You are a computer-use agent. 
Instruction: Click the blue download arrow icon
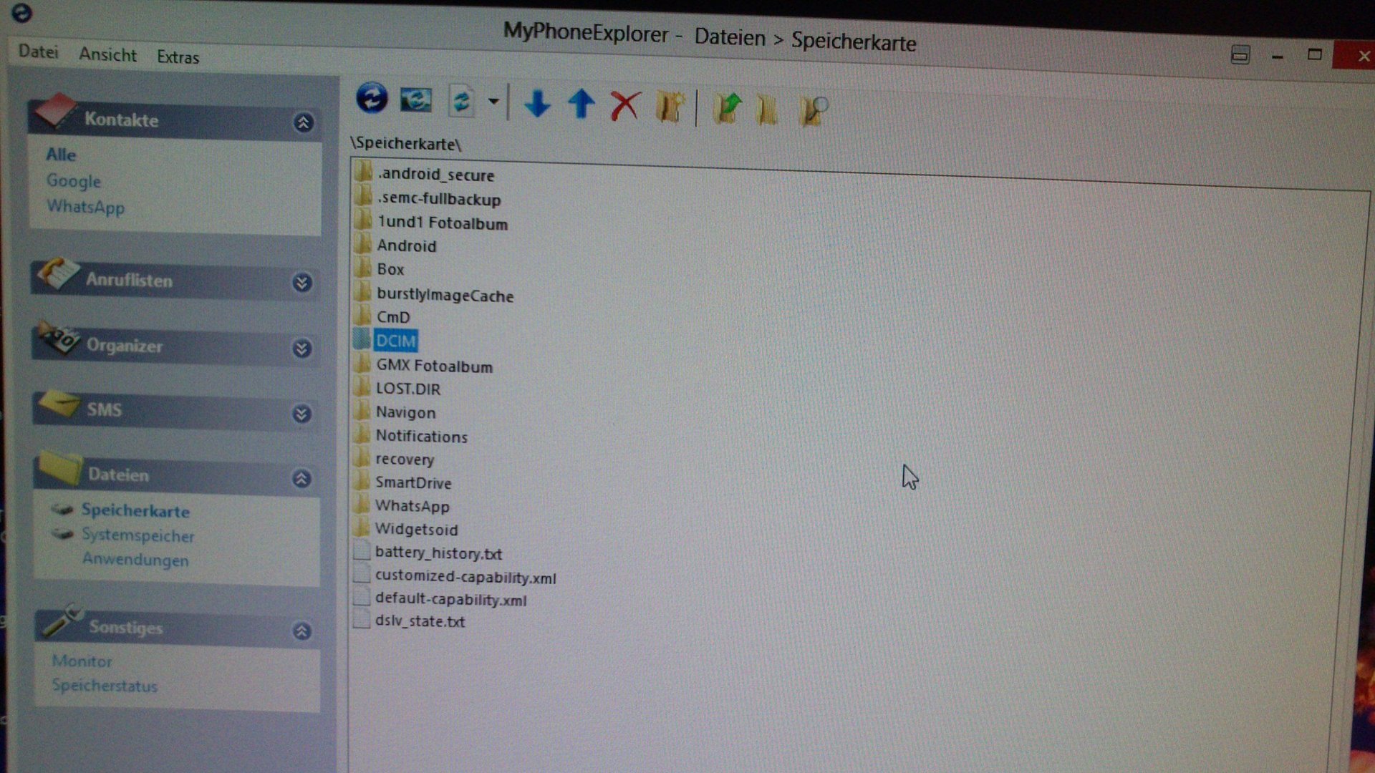click(x=537, y=104)
